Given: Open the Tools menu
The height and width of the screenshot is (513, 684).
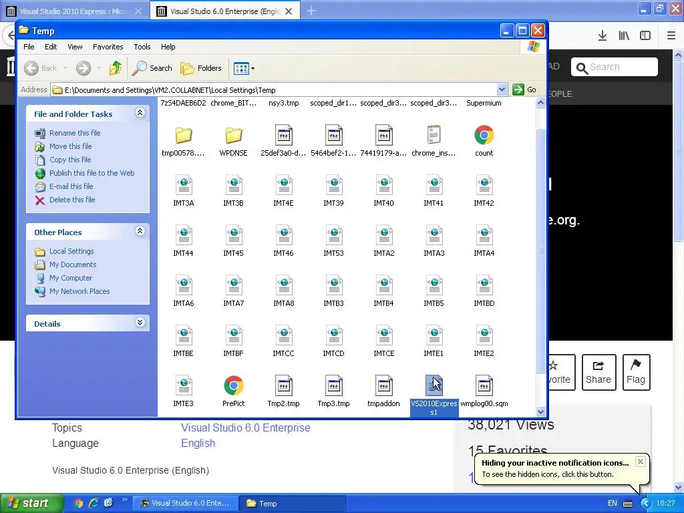Looking at the screenshot, I should [x=142, y=47].
